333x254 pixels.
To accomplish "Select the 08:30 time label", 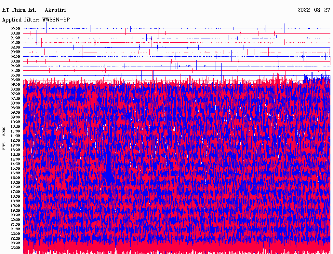I will click(15, 108).
